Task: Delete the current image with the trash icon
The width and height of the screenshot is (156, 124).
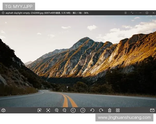Action: click(110, 110)
